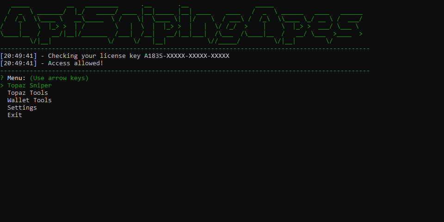Click the license key text A183S-XXXXX-XXXXX-XXXXX
Screen dimensions: 444x222
coord(186,55)
